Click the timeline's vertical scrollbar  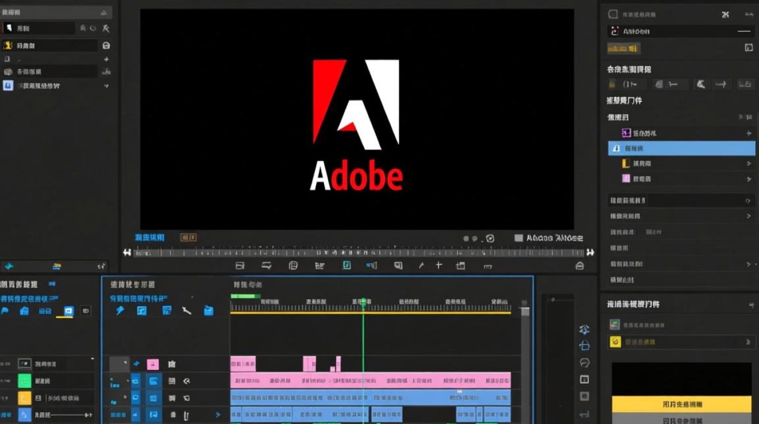(525, 365)
